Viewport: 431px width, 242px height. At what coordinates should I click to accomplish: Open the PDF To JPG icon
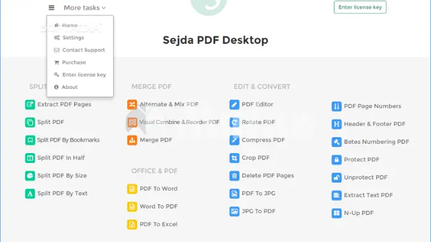pyautogui.click(x=235, y=194)
